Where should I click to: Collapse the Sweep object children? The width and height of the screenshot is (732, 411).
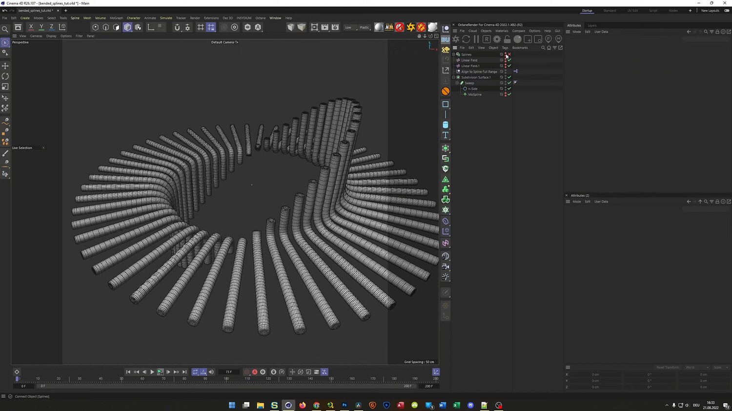tap(457, 83)
